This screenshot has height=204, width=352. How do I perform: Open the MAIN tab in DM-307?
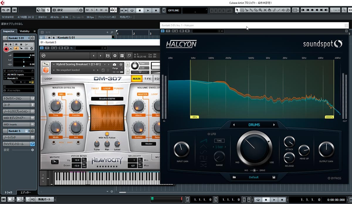click(137, 79)
